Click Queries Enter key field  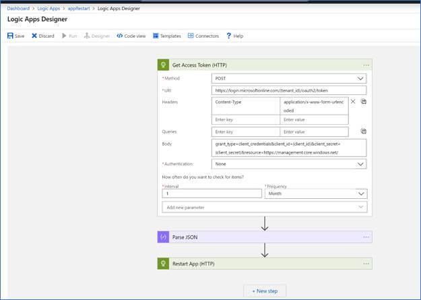(246, 131)
